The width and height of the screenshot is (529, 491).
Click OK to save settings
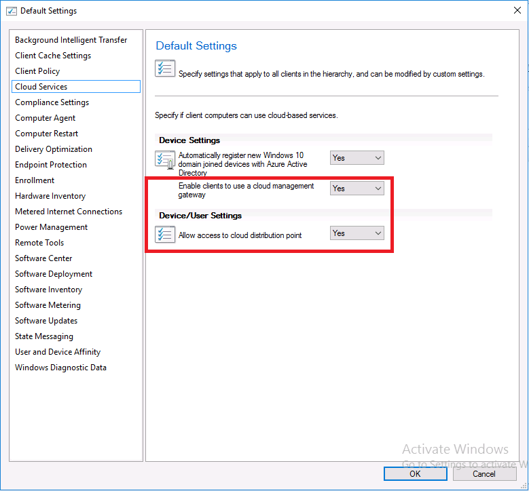(x=416, y=474)
